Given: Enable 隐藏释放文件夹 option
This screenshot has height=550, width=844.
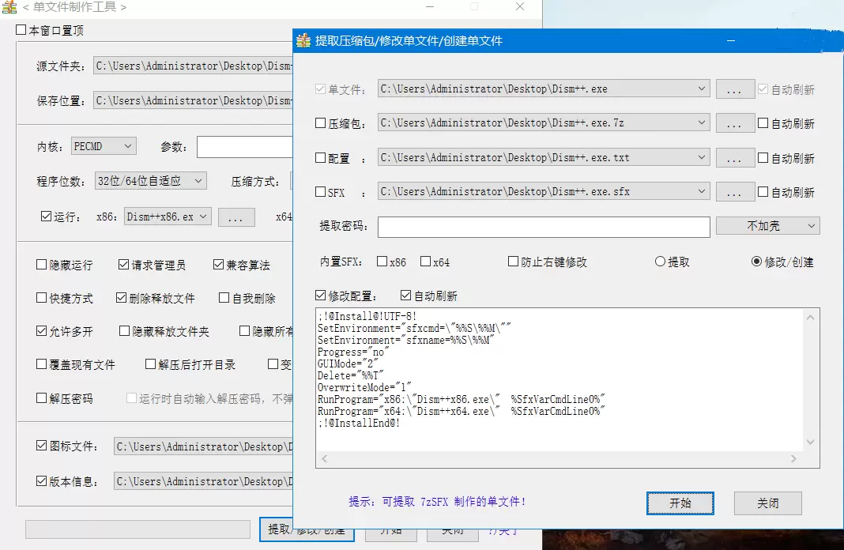Looking at the screenshot, I should tap(124, 331).
